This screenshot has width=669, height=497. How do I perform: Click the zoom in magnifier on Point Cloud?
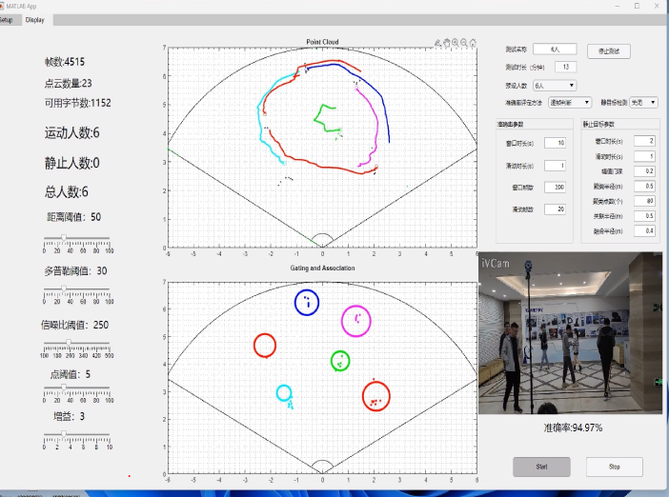coord(456,43)
